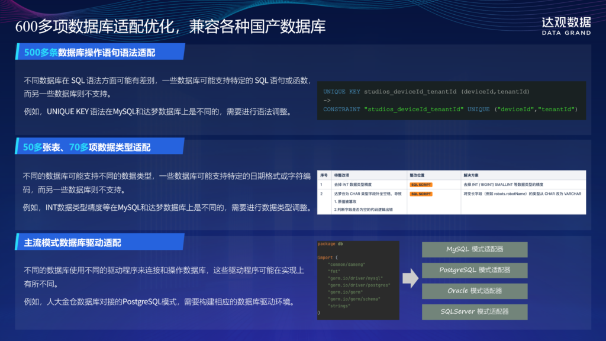
Task: Click the CONSTRAINT code line
Action: [450, 110]
